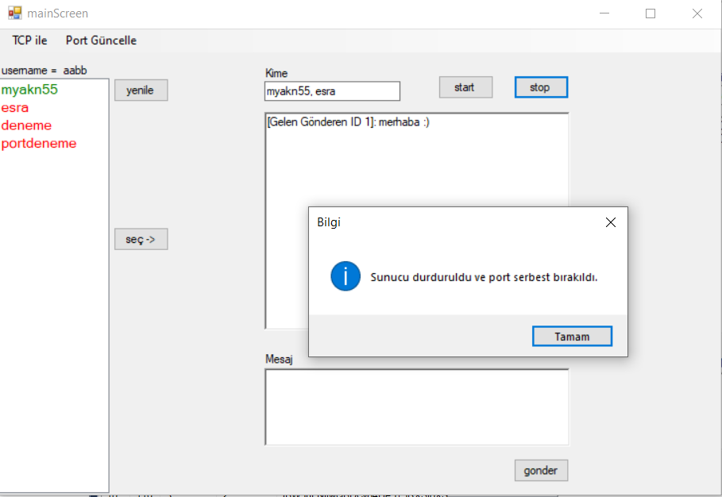Focus the Kime recipient field

tap(332, 91)
